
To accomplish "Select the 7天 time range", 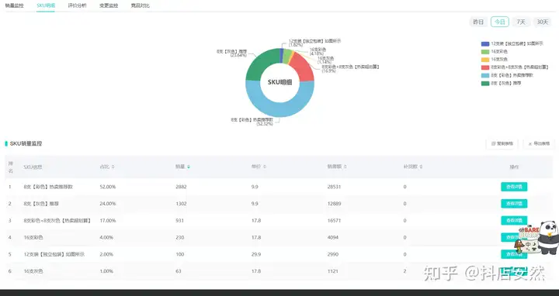I will click(x=521, y=22).
